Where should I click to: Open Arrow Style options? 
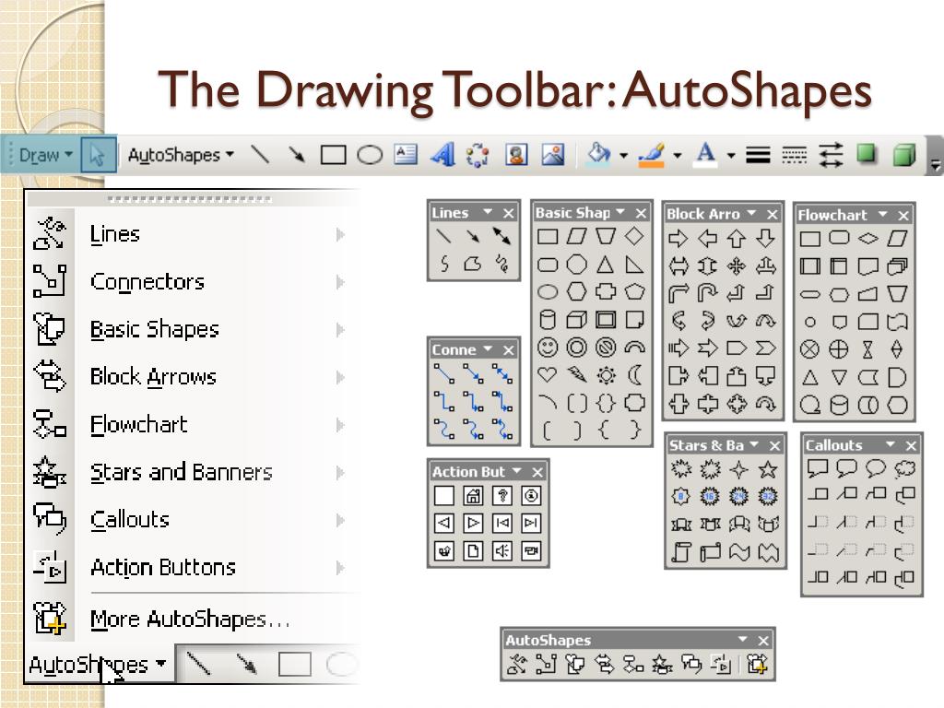831,155
